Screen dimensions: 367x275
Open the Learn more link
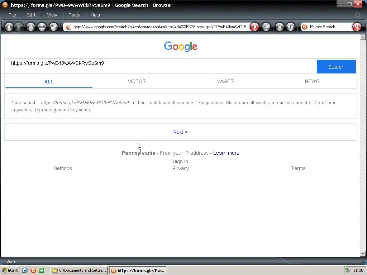click(x=226, y=153)
